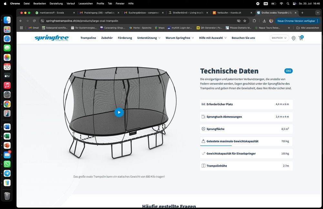Click the tracking protection eye icon

pyautogui.click(x=238, y=21)
